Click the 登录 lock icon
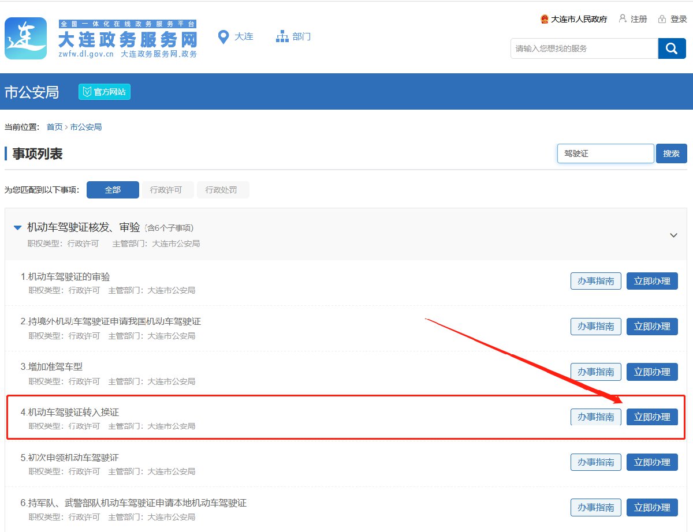 tap(662, 19)
